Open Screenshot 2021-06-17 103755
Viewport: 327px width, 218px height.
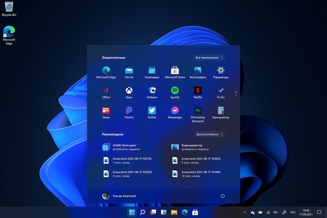tap(127, 160)
